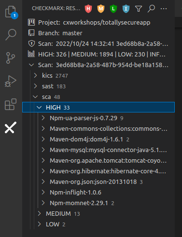The image size is (182, 237).
Task: Open the Extensions view
Action: [x=11, y=104]
